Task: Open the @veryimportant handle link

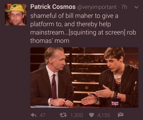Action: (x=97, y=7)
